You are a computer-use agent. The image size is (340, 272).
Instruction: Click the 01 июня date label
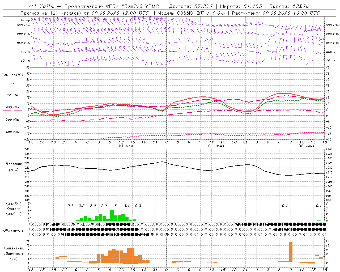point(216,146)
